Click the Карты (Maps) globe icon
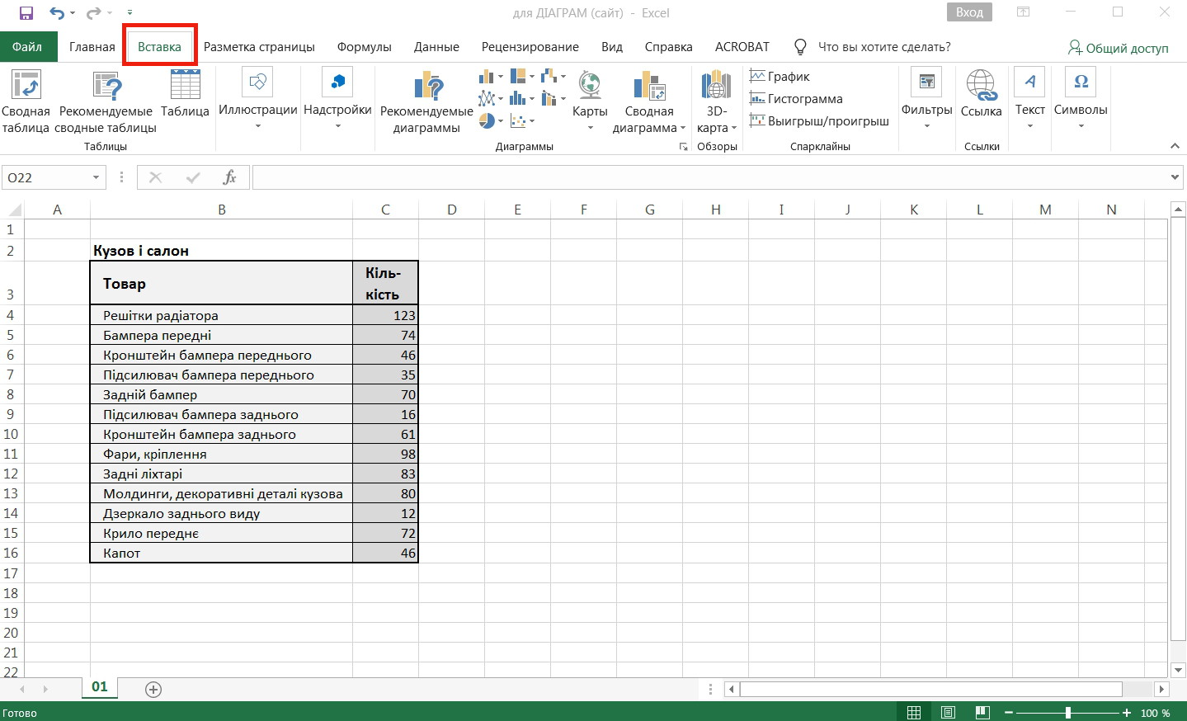1187x721 pixels. (590, 87)
